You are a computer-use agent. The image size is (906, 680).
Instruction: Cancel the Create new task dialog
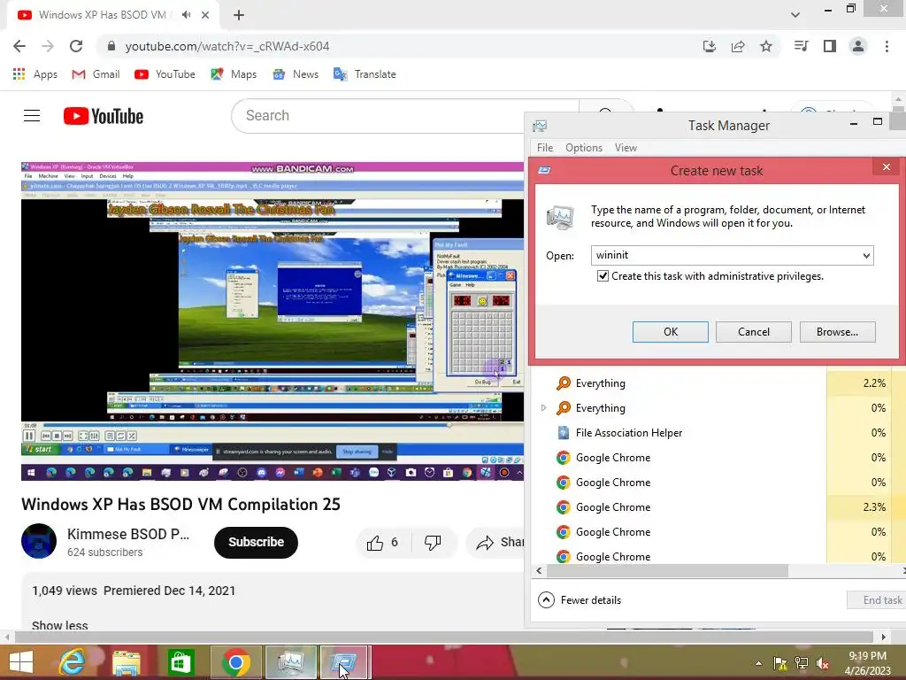[x=754, y=332]
